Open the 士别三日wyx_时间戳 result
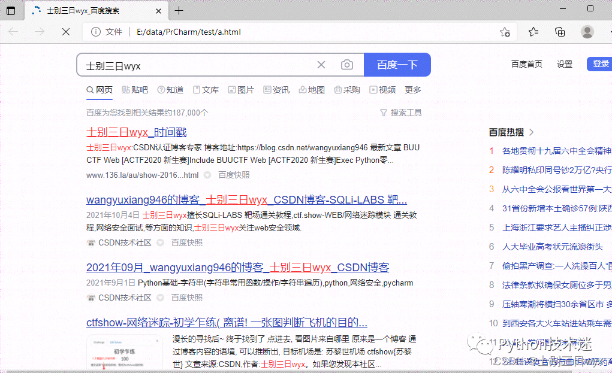 [136, 132]
